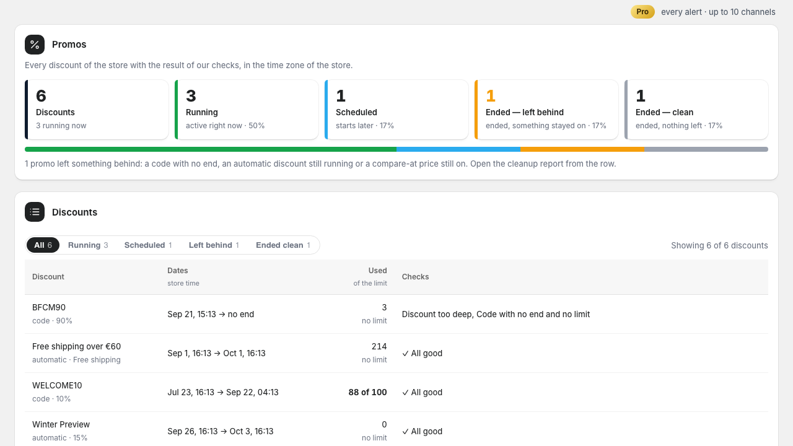Click Free shipping over €60 discount name
Viewport: 793px width, 446px height.
[77, 346]
